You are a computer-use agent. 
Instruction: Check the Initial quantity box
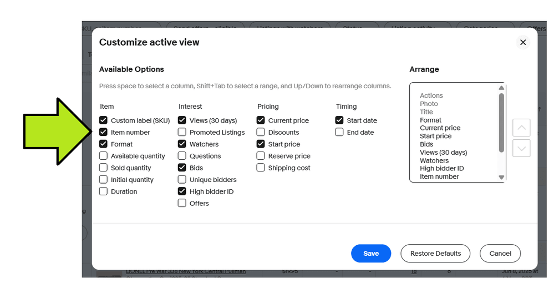(103, 180)
